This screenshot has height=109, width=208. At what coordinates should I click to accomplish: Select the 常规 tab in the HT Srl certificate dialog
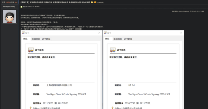[x=107, y=39]
